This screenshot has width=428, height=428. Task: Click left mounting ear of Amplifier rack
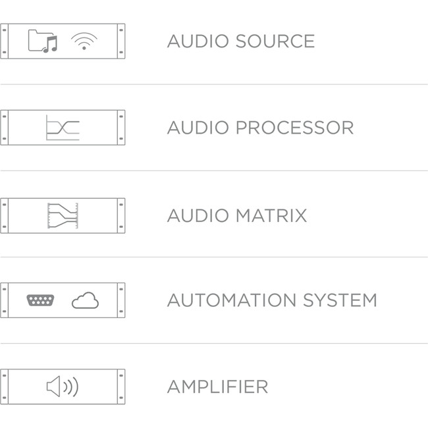[x=4, y=387]
